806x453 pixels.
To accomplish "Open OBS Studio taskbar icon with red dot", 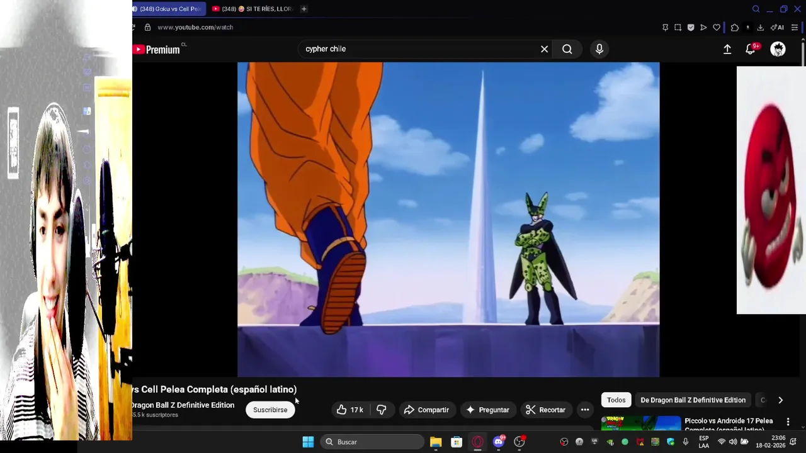I will click(x=519, y=442).
